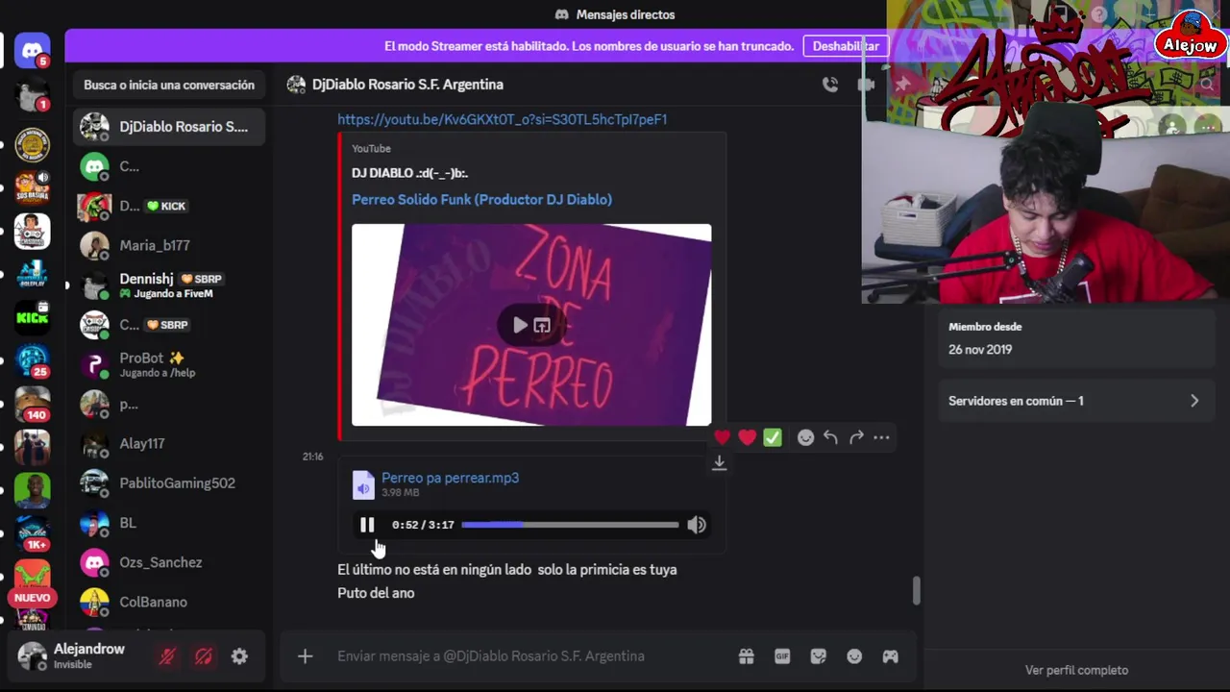
Task: Click message input field for DjDiablo
Action: tap(529, 656)
